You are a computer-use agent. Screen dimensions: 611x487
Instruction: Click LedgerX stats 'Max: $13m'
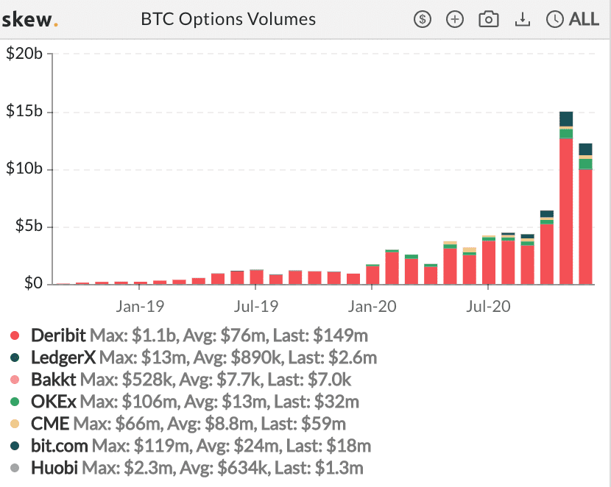(144, 358)
